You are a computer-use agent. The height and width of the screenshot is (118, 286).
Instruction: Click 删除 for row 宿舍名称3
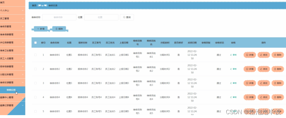(278, 83)
